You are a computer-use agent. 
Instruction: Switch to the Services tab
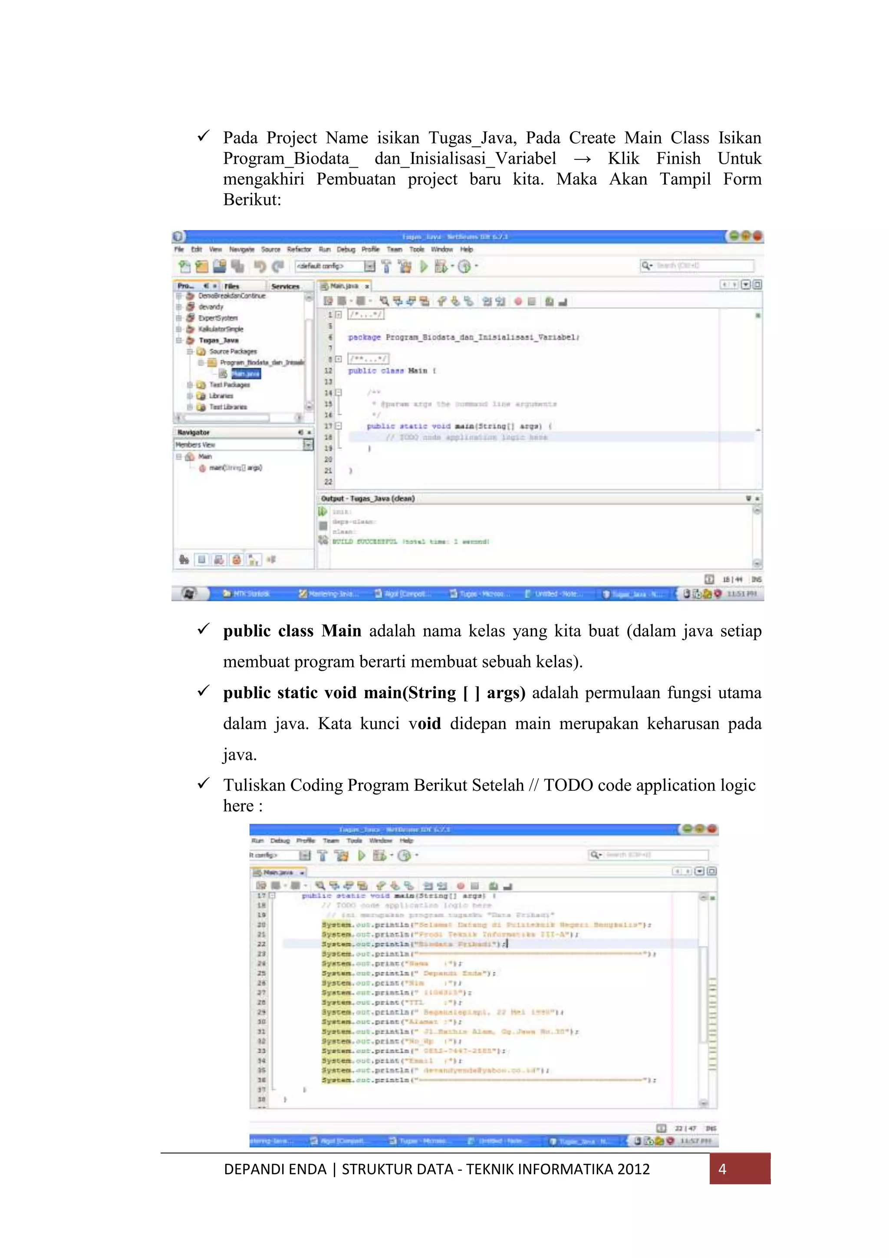click(x=285, y=286)
